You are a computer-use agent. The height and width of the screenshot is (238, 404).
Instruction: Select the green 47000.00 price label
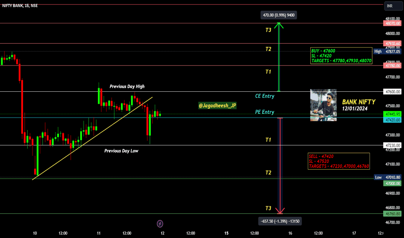(392, 183)
